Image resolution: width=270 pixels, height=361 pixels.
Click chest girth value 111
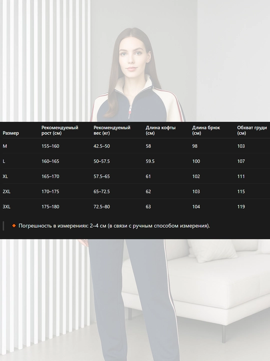(241, 176)
